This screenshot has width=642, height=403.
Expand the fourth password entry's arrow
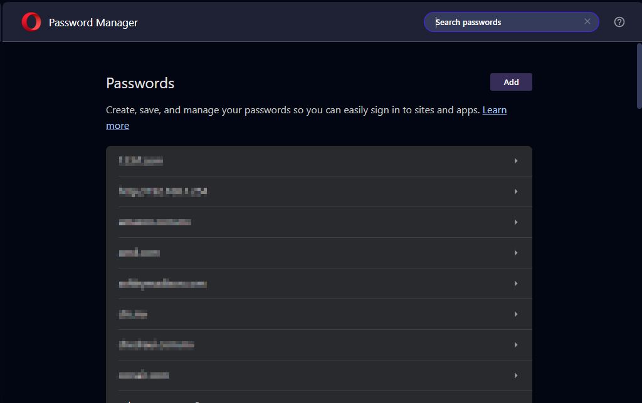[x=516, y=253]
